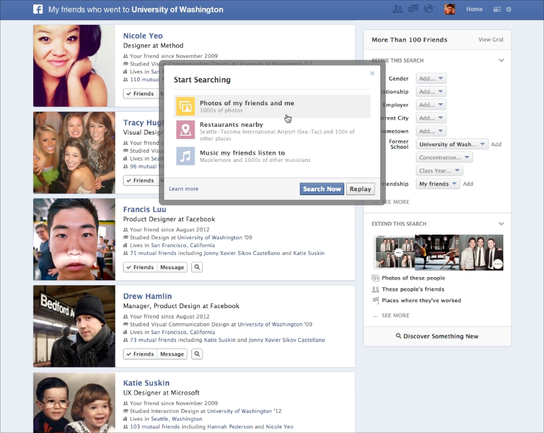Image resolution: width=544 pixels, height=433 pixels.
Task: Open the Current City Add dropdown
Action: coord(431,118)
